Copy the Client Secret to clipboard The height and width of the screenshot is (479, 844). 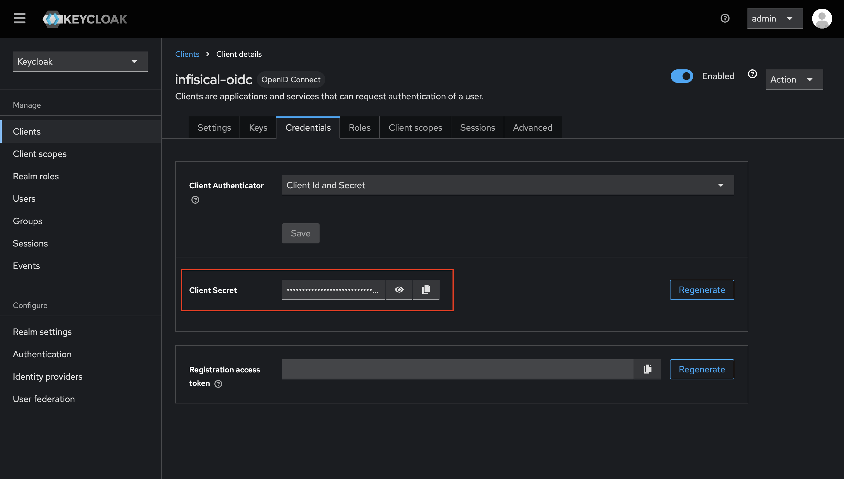426,290
